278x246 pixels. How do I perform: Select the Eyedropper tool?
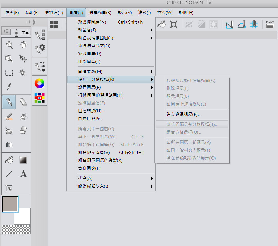(9, 87)
